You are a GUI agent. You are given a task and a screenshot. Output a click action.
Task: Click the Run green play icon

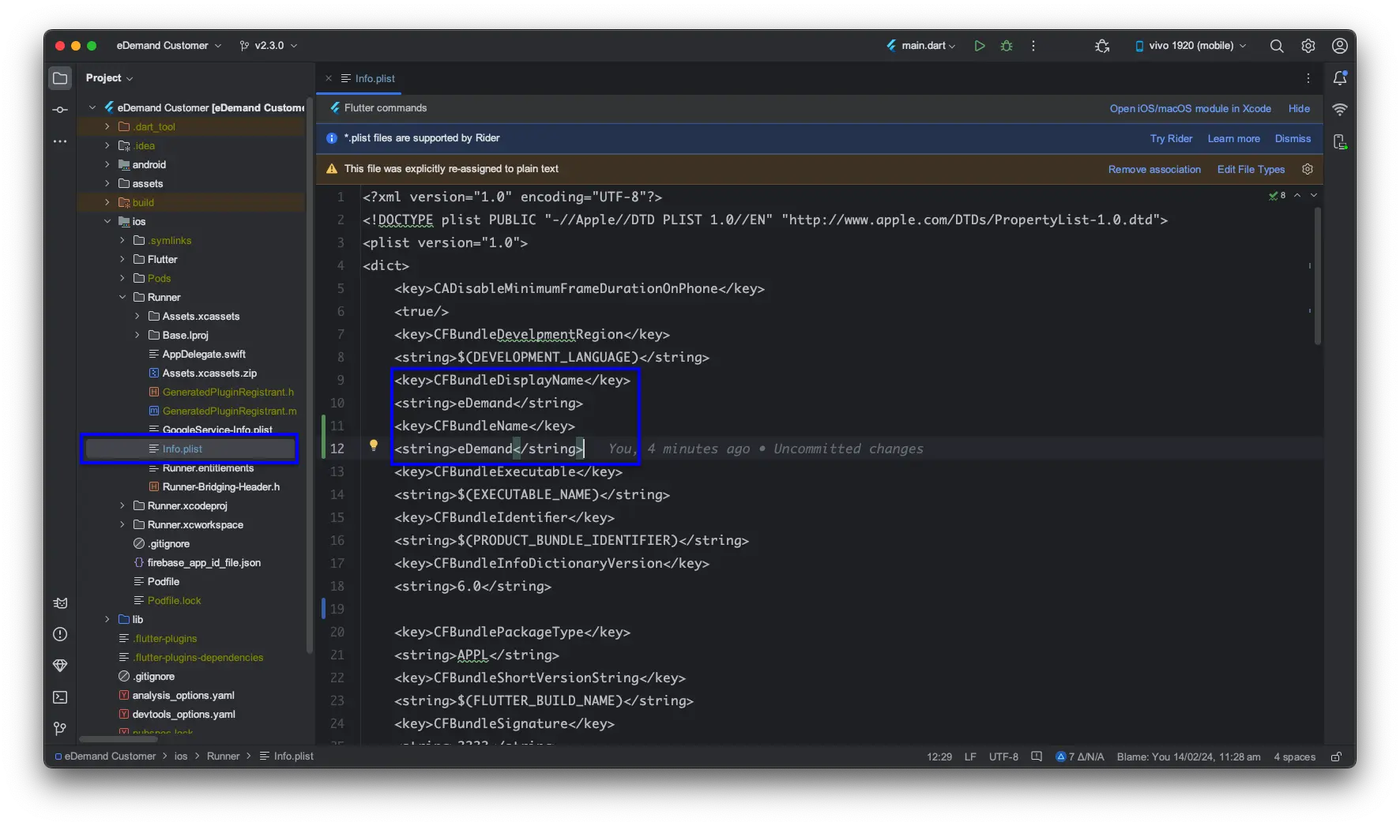click(980, 46)
